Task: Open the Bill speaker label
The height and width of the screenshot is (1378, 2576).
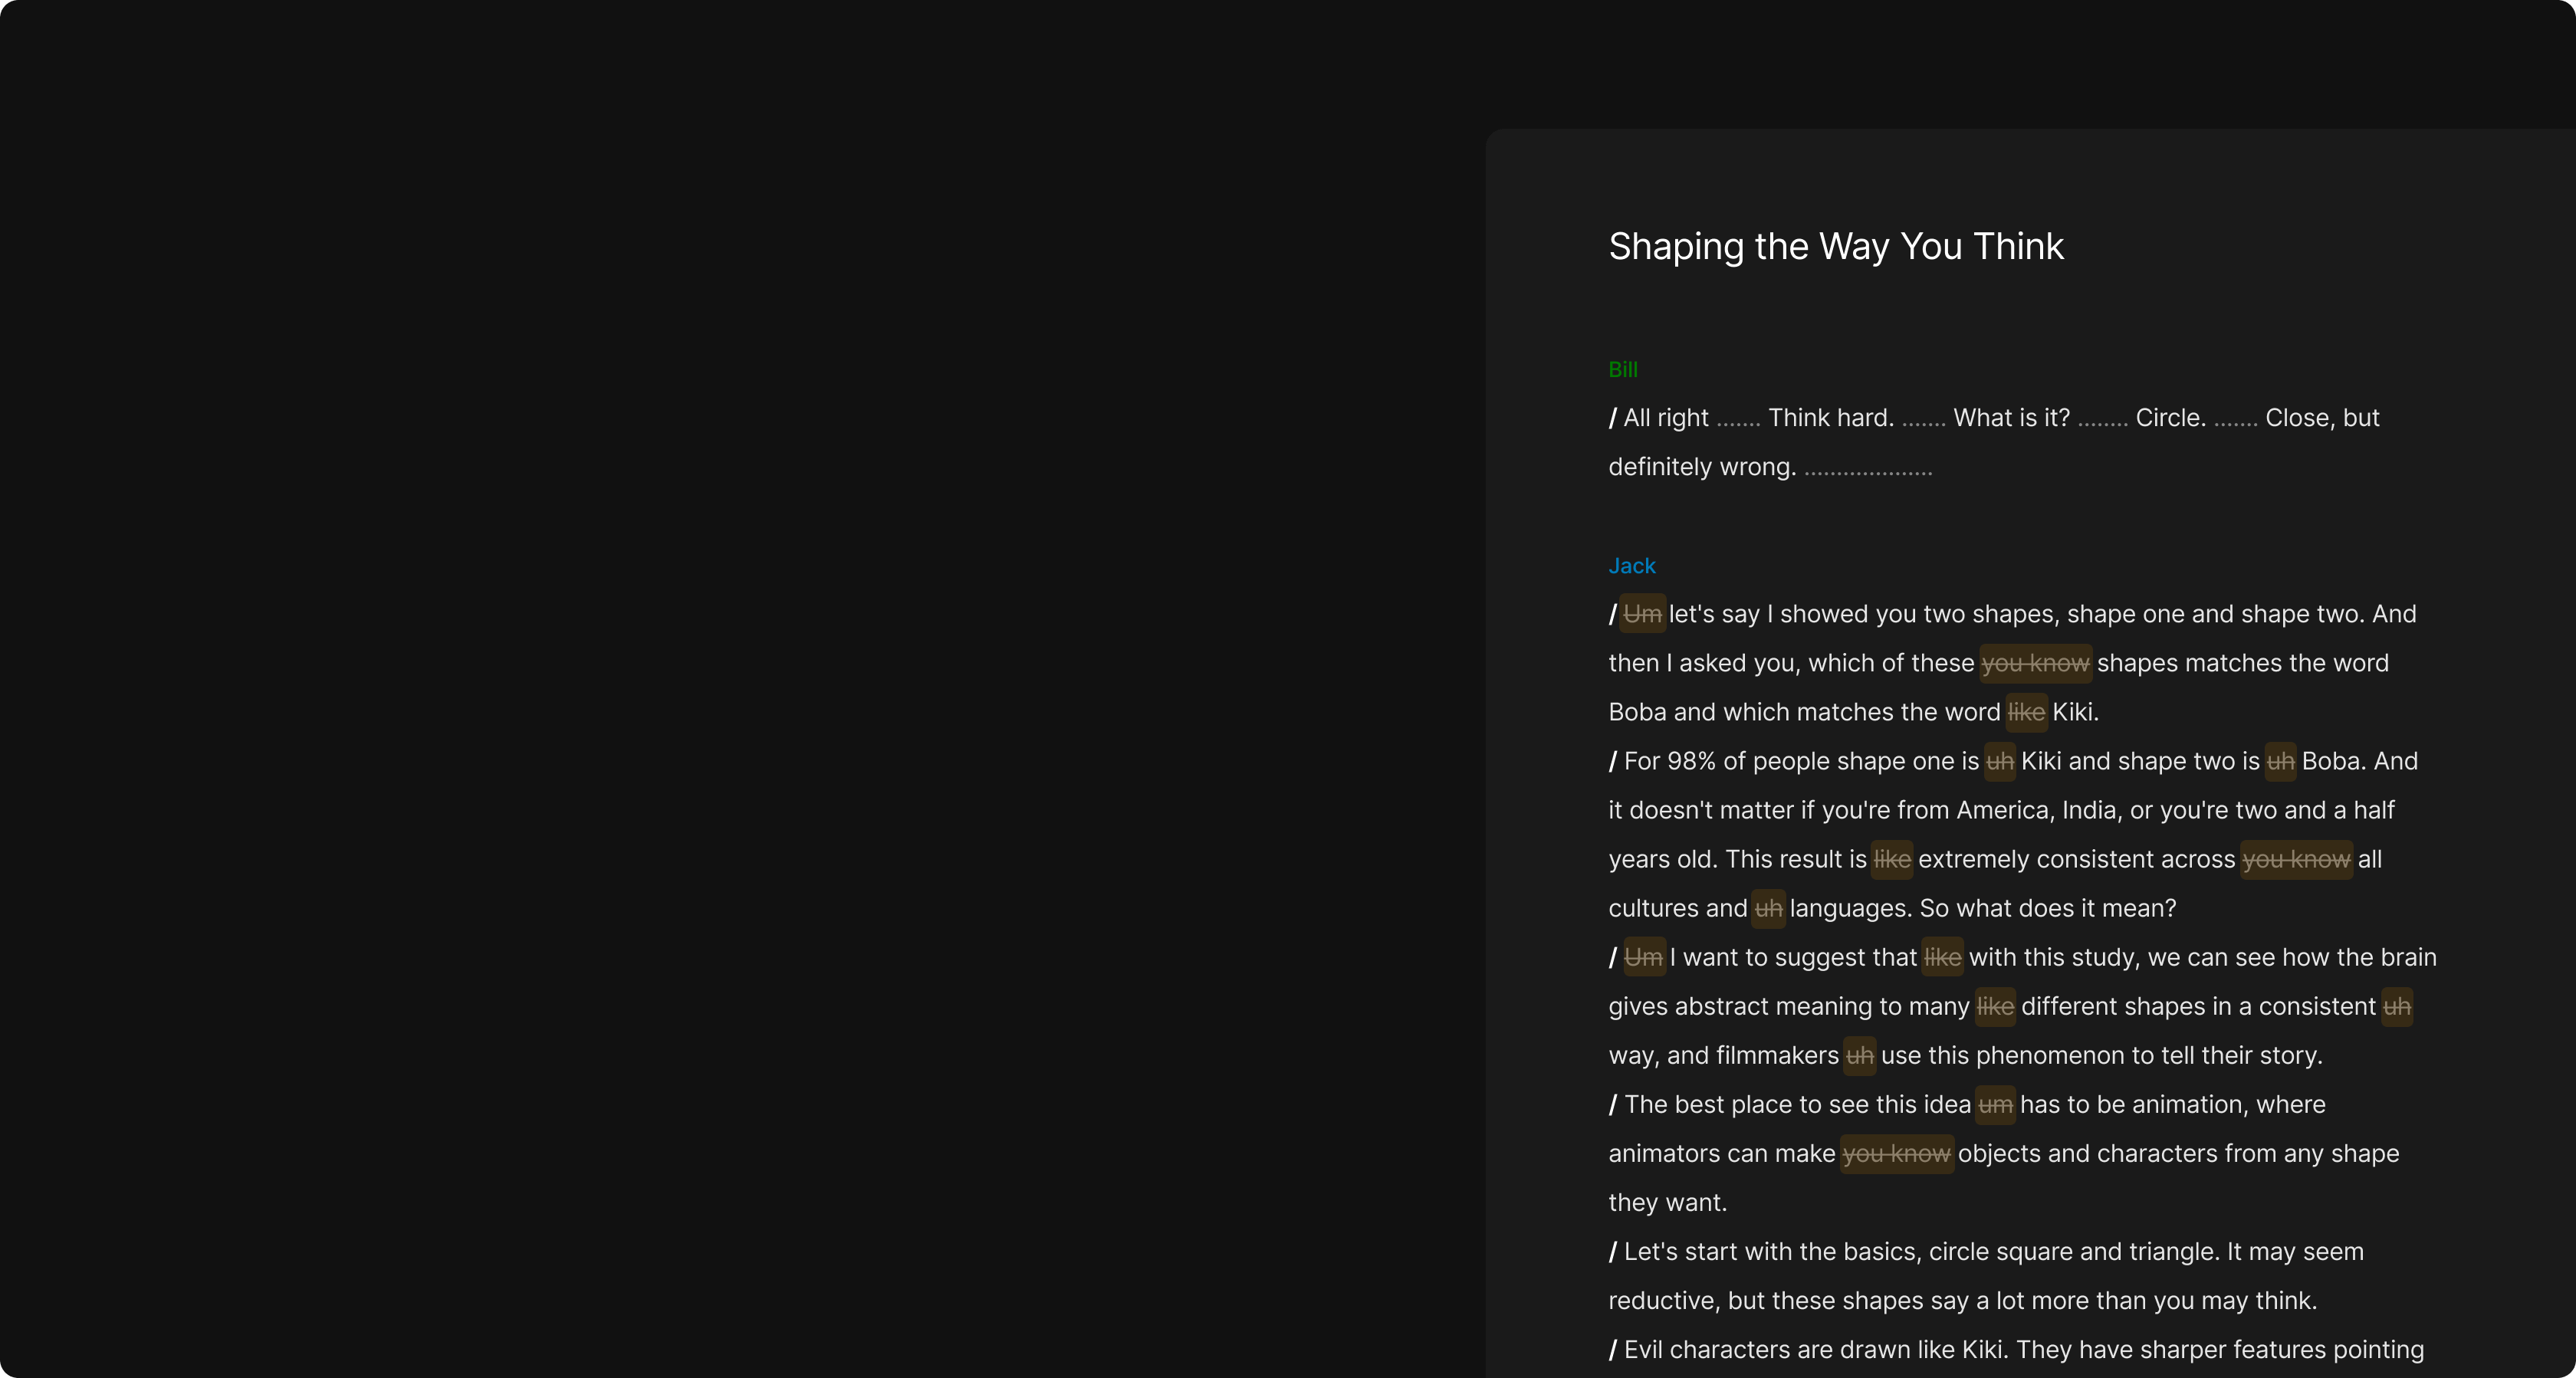Action: pyautogui.click(x=1622, y=369)
